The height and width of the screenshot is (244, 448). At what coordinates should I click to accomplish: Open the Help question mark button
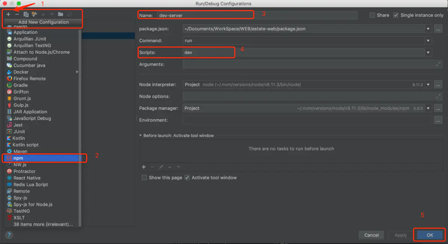pyautogui.click(x=9, y=235)
